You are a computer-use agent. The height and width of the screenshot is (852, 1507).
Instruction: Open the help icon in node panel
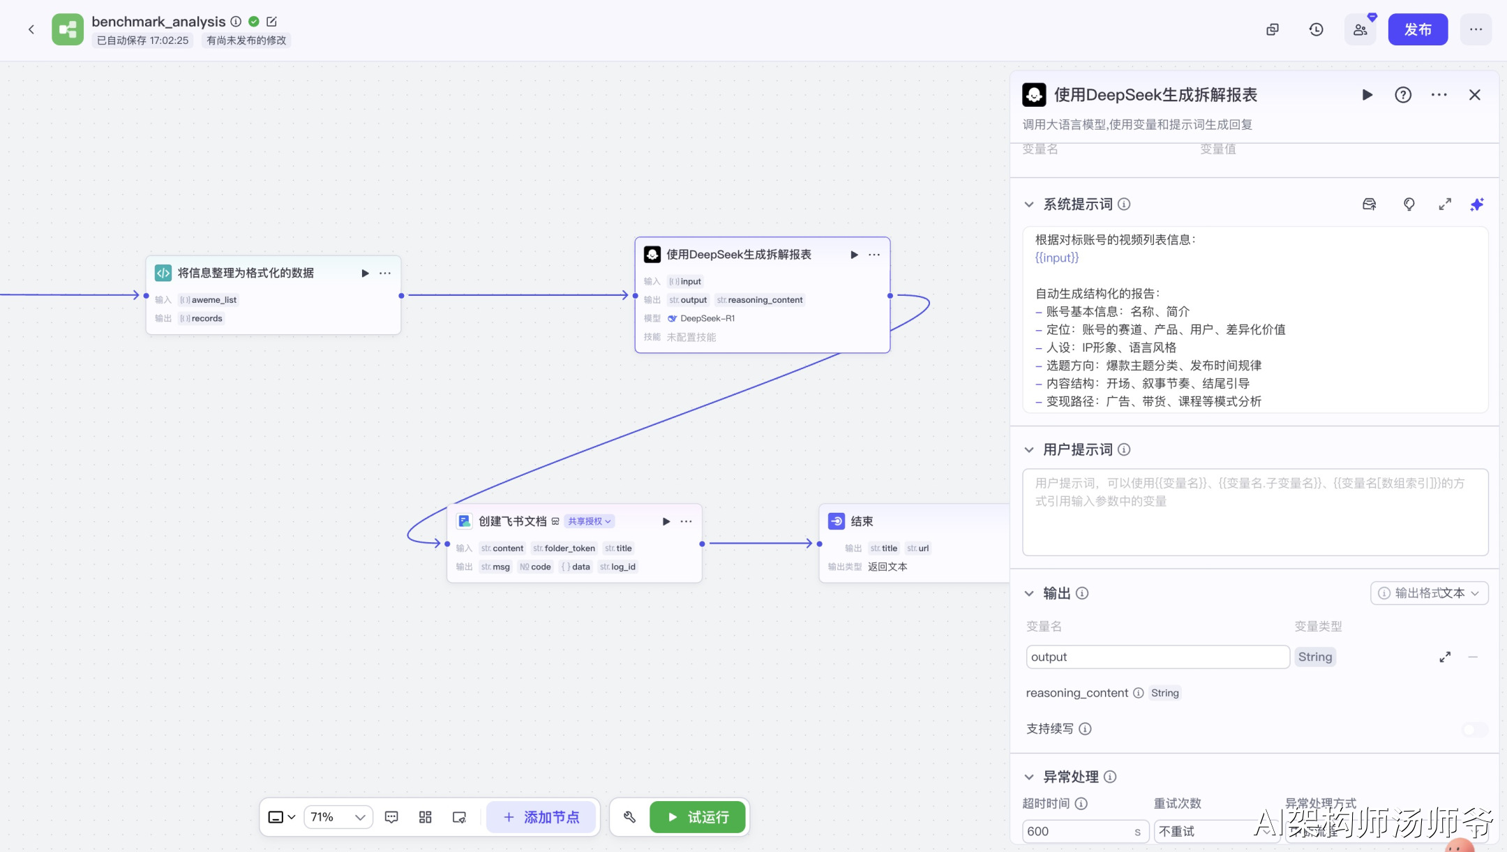[x=1402, y=95]
